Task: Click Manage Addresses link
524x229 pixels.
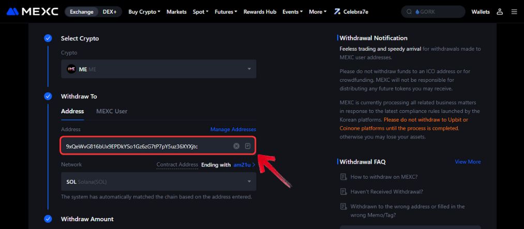Action: 233,129
